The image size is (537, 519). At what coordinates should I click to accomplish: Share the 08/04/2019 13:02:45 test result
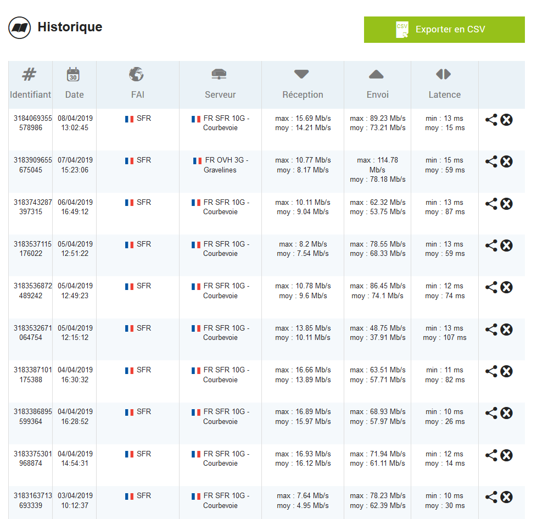491,120
